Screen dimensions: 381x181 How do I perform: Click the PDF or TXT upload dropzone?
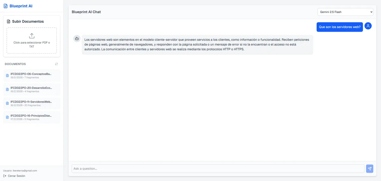[32, 41]
